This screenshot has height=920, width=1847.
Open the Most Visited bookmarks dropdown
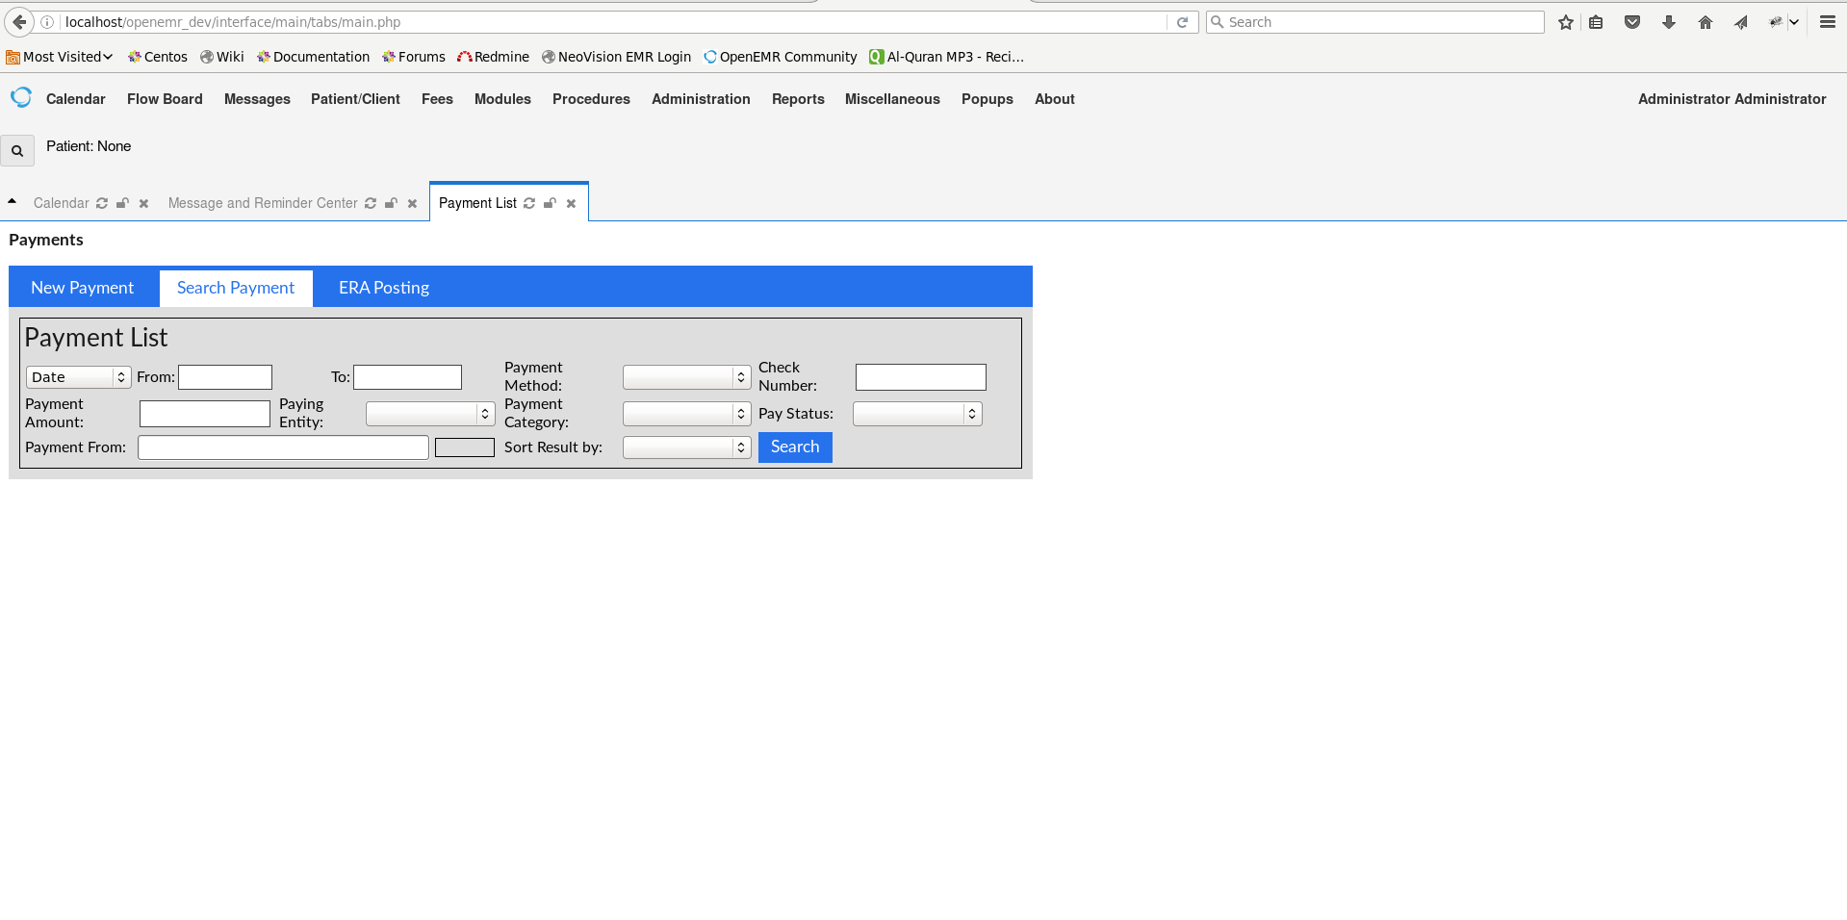[60, 57]
